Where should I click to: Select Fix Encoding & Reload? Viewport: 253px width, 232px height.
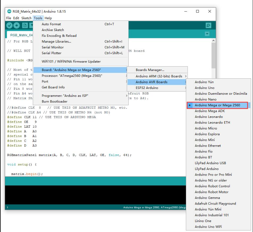click(81, 36)
